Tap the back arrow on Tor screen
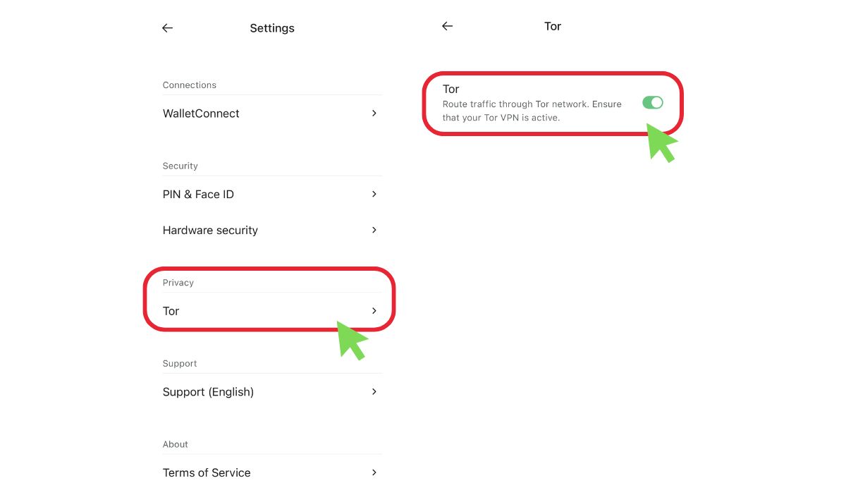This screenshot has width=846, height=502. click(x=447, y=26)
